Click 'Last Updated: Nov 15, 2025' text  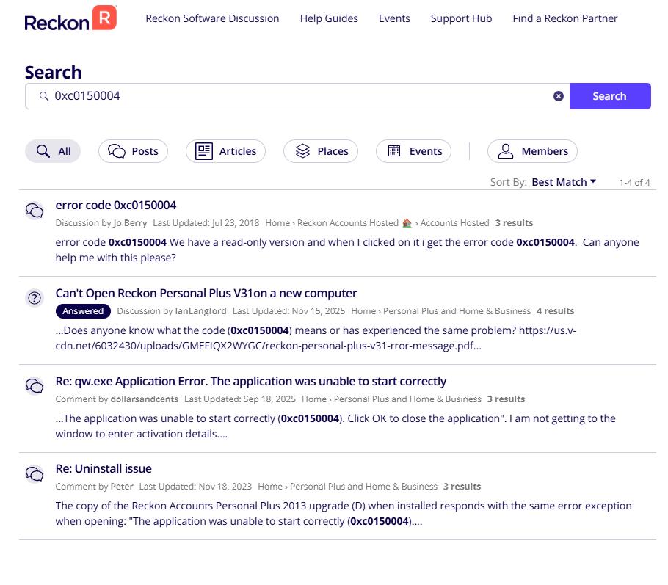(x=288, y=311)
